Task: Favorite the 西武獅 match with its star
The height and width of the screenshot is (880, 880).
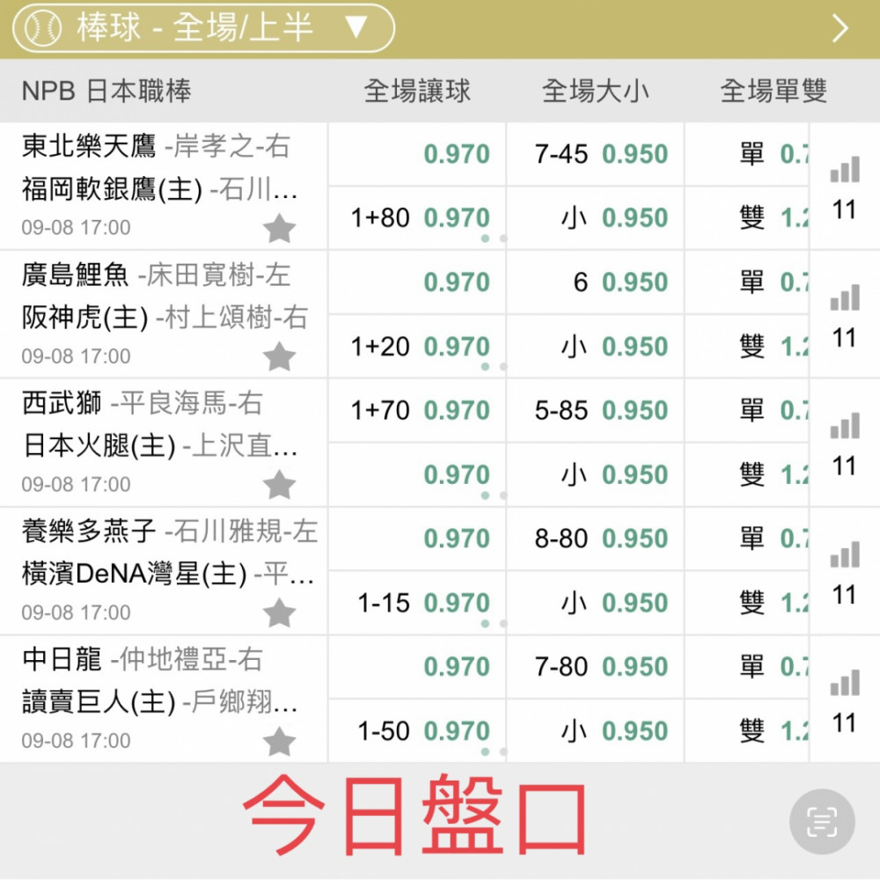Action: click(279, 485)
